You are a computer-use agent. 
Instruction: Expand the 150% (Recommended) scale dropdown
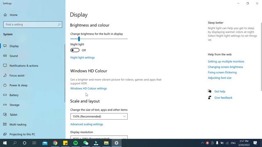[99, 116]
